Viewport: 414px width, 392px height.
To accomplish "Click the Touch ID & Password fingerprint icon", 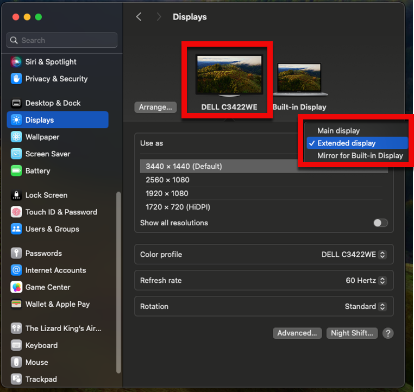I will click(x=16, y=212).
